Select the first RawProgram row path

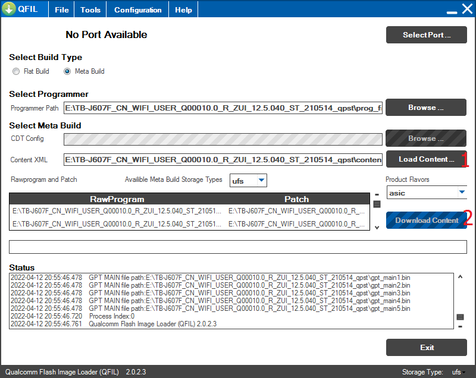coord(117,211)
